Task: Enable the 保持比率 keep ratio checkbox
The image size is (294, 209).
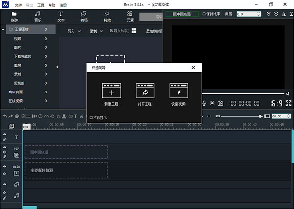Action: [204, 14]
